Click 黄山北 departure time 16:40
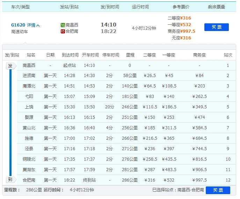This screenshot has width=240, height=199. coord(89,128)
